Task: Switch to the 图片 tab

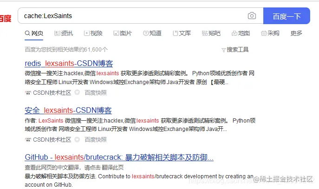Action: [123, 33]
